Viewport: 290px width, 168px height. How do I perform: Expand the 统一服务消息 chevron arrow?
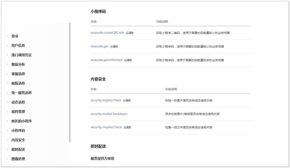click(7, 93)
